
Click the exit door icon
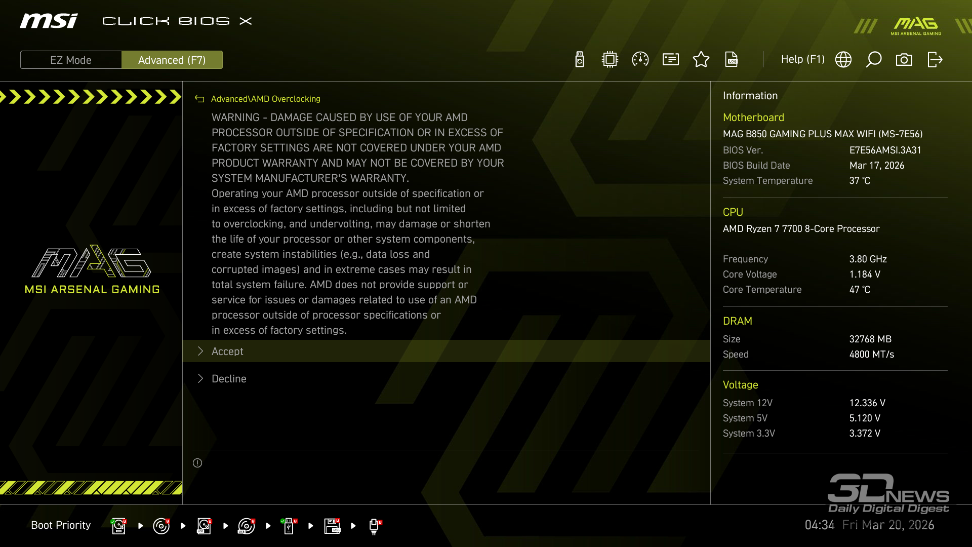pos(935,60)
